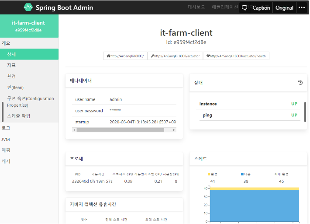This screenshot has height=224, width=310.
Task: Expand the 개요 sidebar section
Action: pyautogui.click(x=6, y=43)
